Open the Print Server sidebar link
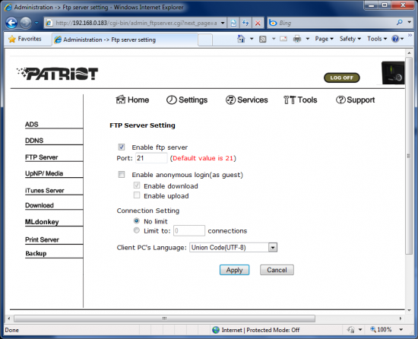Image resolution: width=418 pixels, height=339 pixels. click(x=42, y=239)
